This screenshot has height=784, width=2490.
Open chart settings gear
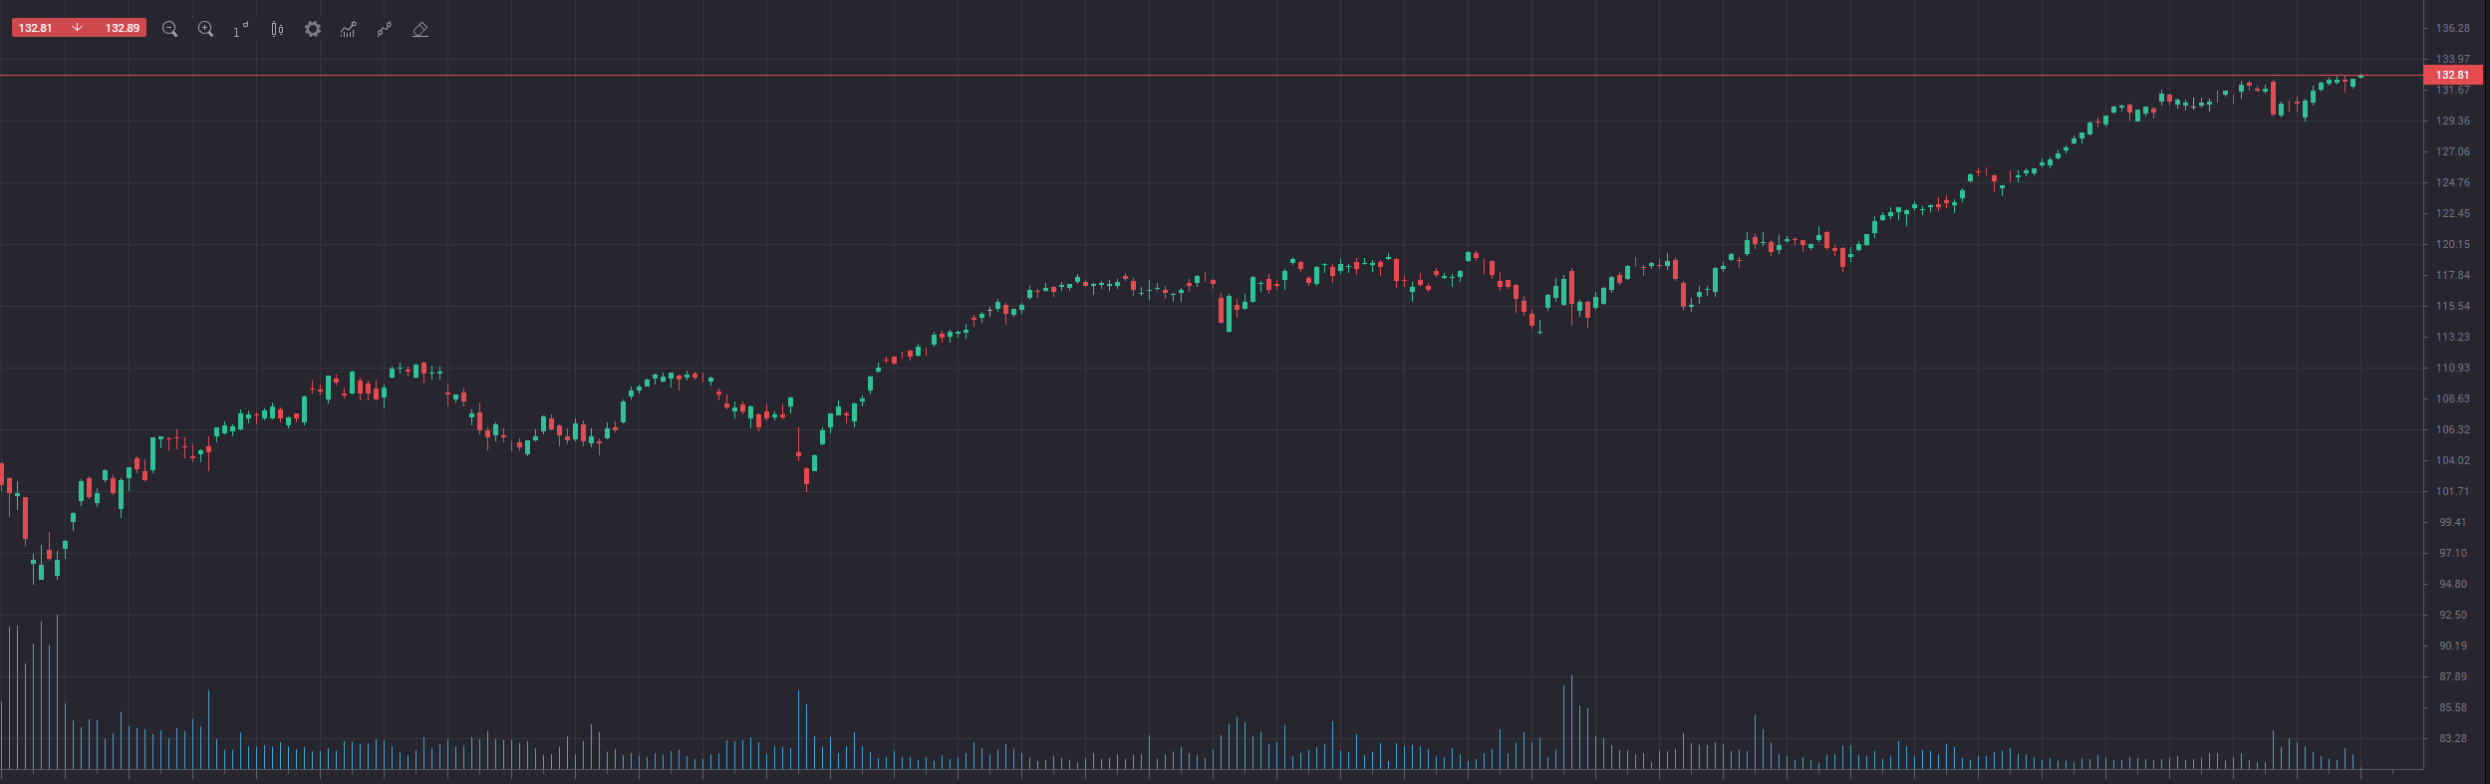pos(313,29)
